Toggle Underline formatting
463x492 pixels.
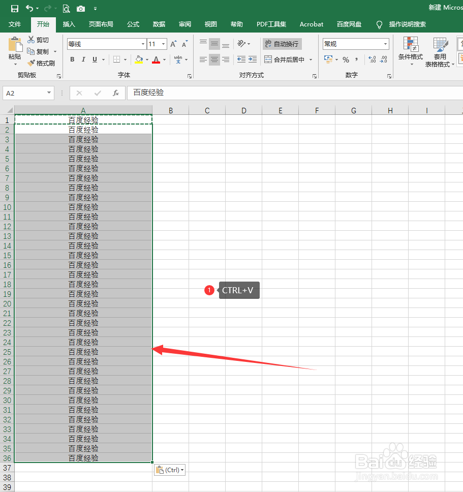(x=95, y=59)
